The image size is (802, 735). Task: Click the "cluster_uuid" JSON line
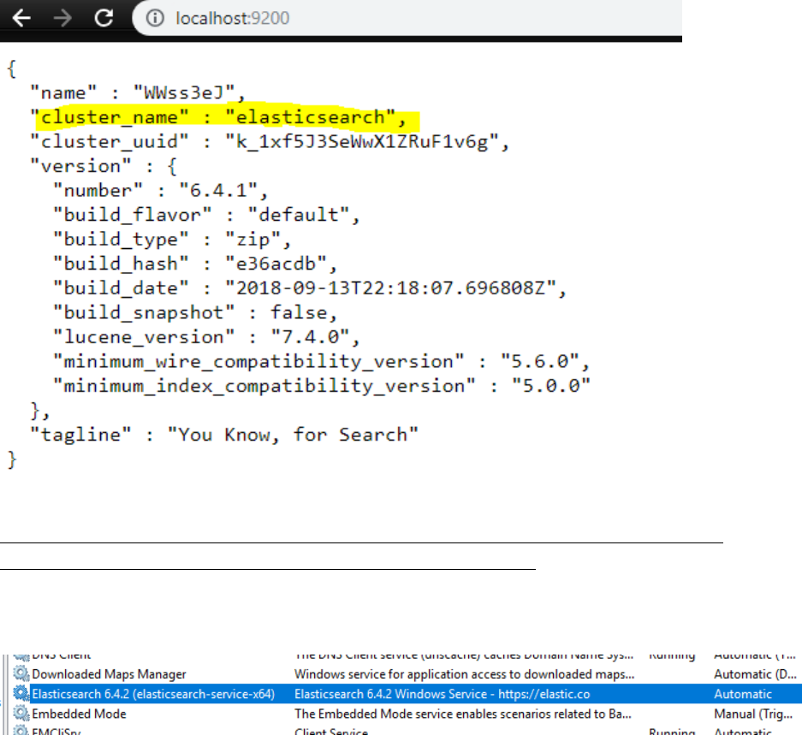270,142
